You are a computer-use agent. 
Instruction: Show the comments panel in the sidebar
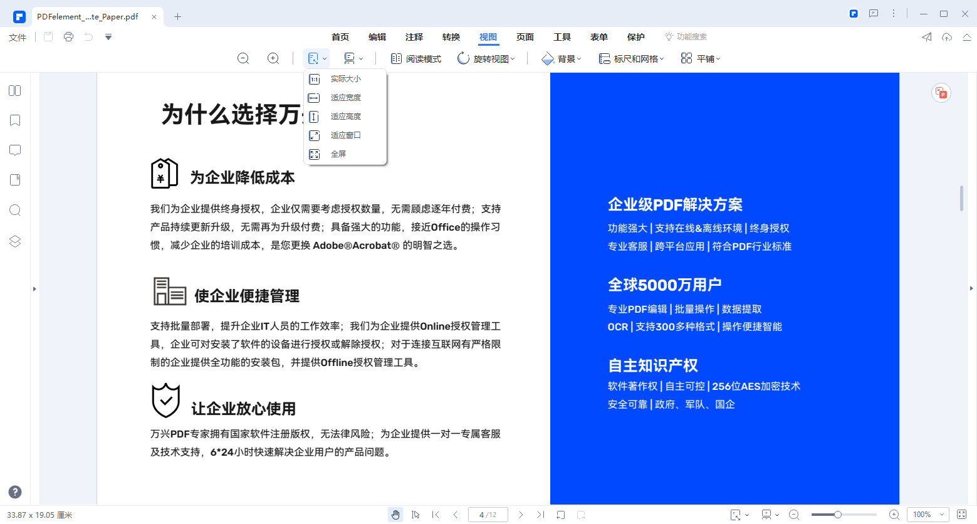click(14, 150)
